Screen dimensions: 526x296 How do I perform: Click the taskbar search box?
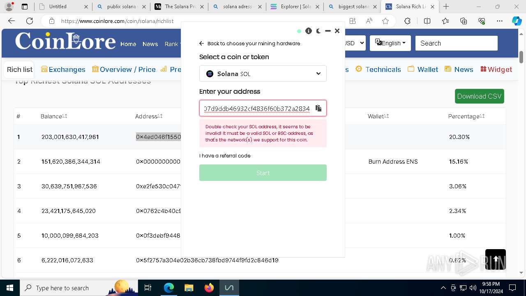[79, 288]
